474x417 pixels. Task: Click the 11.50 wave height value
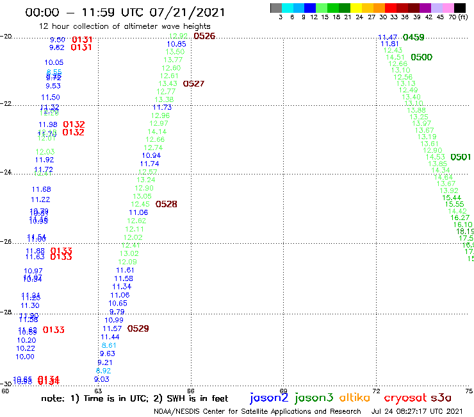point(51,98)
